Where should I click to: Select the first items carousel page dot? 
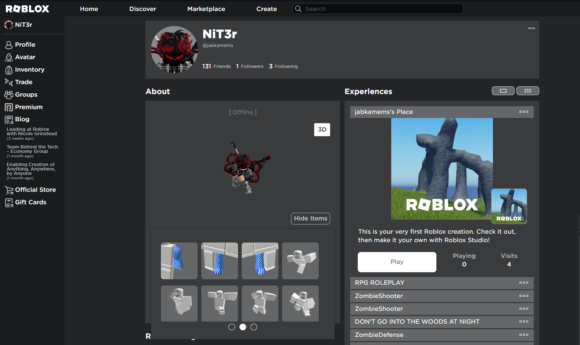tap(232, 327)
